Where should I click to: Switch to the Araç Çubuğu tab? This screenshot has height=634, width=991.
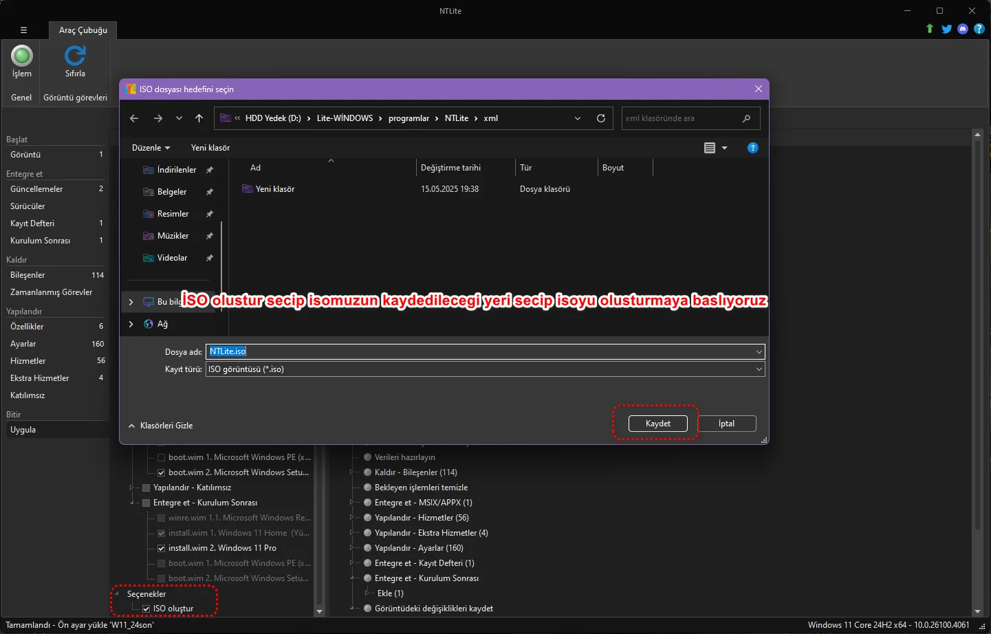tap(83, 30)
